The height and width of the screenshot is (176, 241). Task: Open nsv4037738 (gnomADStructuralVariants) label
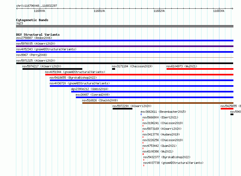click(x=173, y=163)
